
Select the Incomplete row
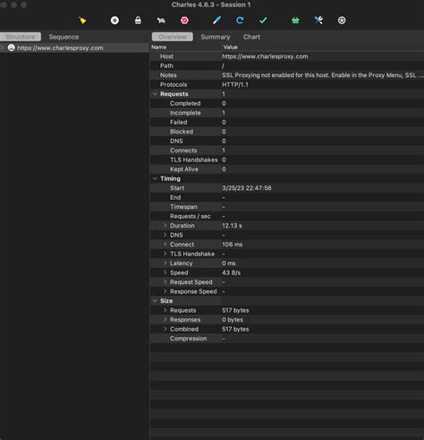tap(287, 113)
